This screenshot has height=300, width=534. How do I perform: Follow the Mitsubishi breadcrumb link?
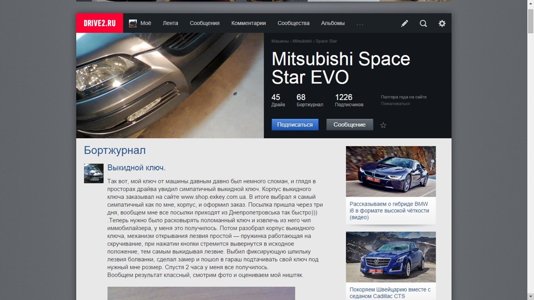pyautogui.click(x=302, y=41)
